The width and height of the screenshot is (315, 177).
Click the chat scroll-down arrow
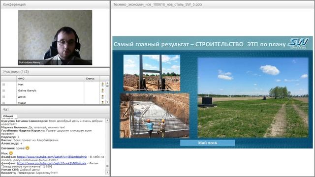point(107,173)
